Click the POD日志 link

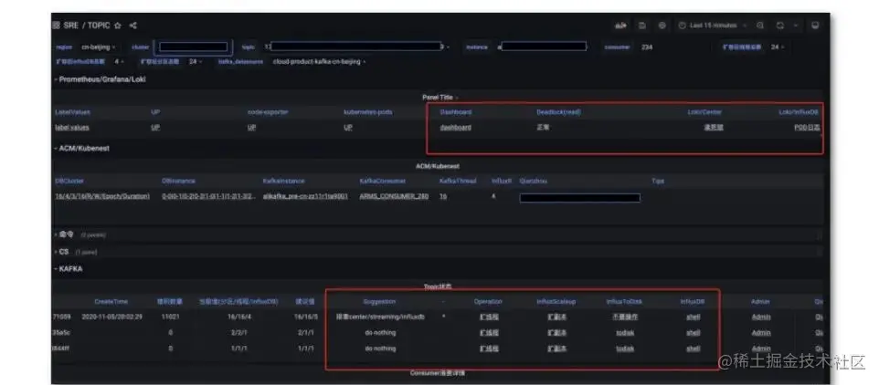pos(807,128)
